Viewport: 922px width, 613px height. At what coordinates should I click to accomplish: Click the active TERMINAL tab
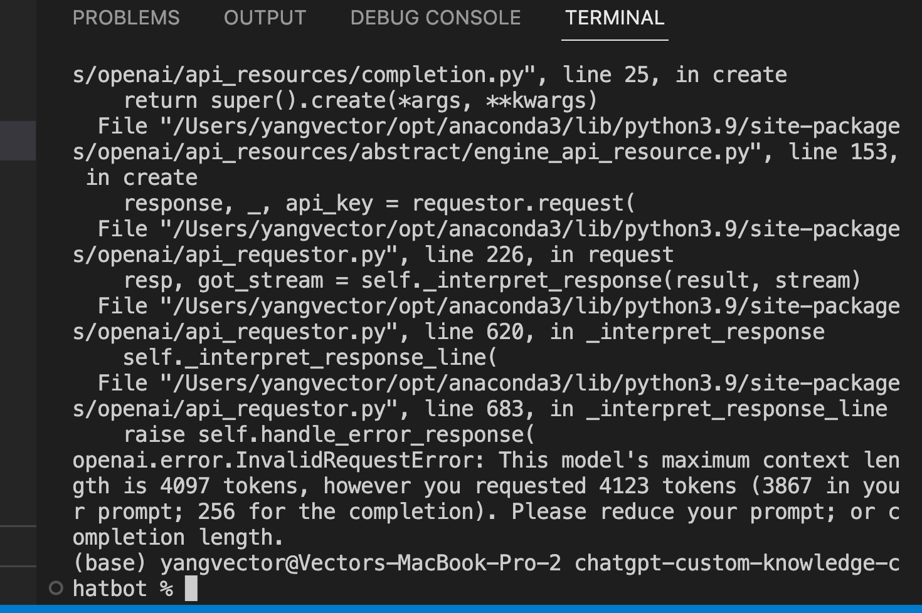click(615, 18)
